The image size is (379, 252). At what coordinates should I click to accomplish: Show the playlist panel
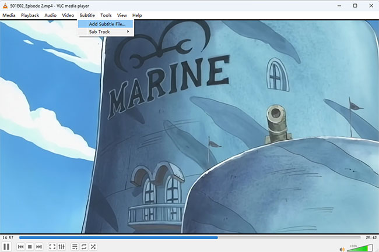point(75,247)
